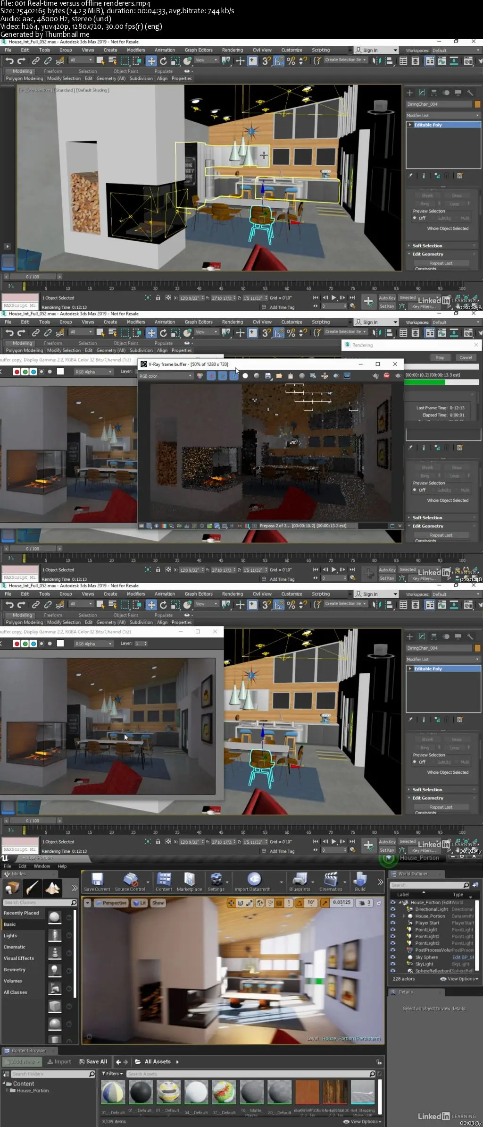The image size is (483, 1127).
Task: Hide the Sky Sphere actor
Action: [x=392, y=957]
